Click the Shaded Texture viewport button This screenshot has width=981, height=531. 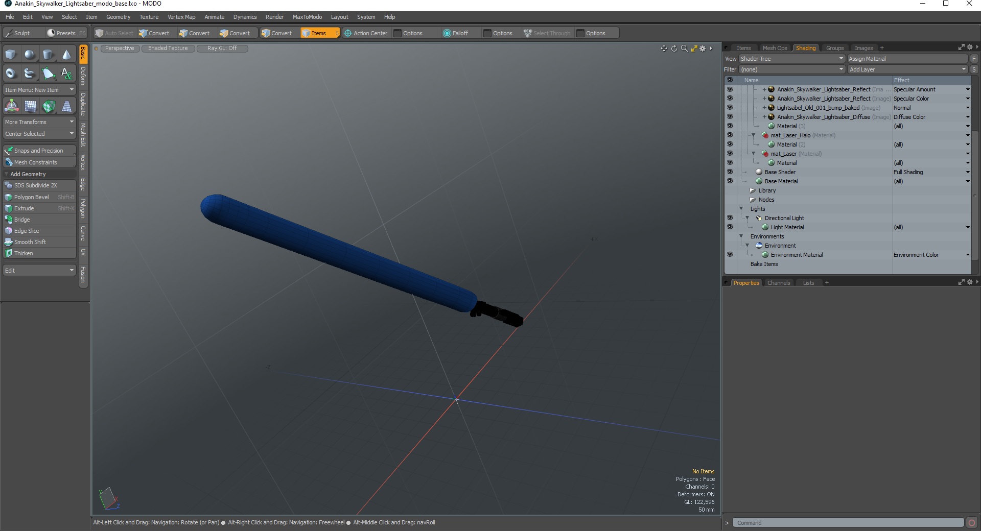168,49
